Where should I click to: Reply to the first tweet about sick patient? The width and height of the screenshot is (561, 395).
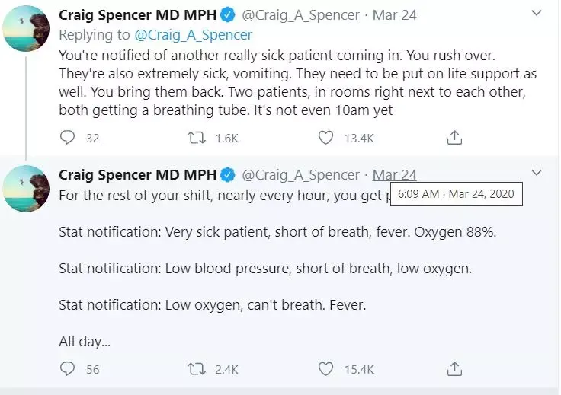pos(67,138)
